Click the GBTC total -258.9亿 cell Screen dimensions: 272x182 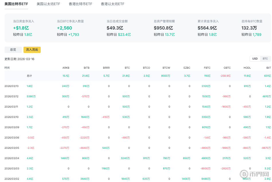pos(225,76)
